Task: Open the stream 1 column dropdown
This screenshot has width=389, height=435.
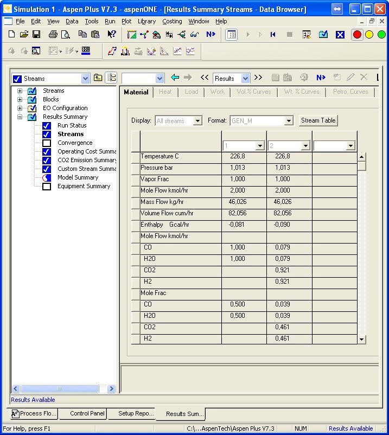Action: coord(260,146)
